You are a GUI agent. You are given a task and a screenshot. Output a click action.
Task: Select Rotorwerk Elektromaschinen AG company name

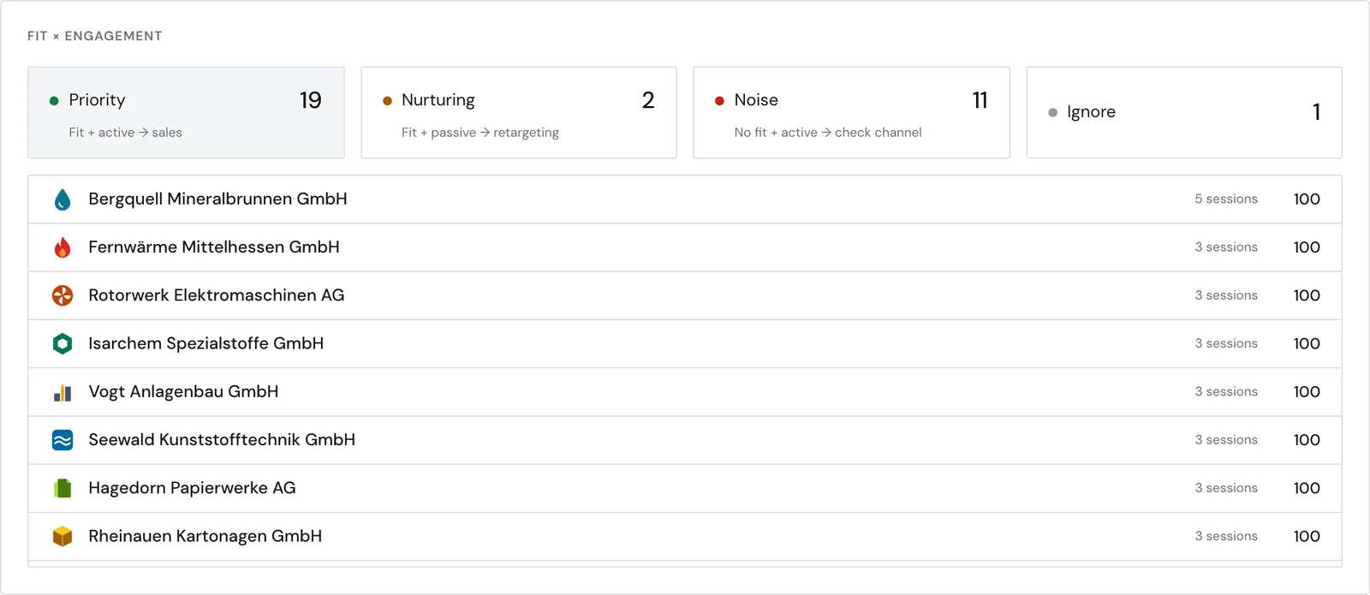[x=217, y=295]
